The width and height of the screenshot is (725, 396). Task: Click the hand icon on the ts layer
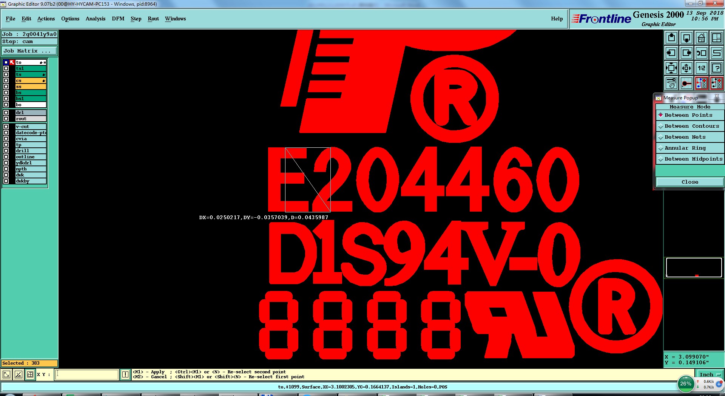[x=44, y=74]
